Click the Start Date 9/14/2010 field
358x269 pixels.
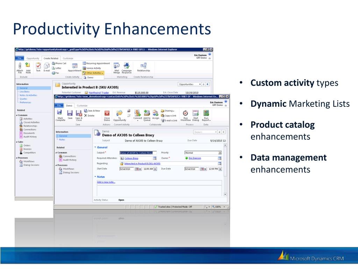127,169
